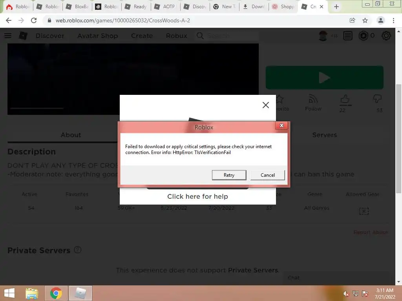
Task: Click the thumbs down dislike icon
Action: coord(377,99)
